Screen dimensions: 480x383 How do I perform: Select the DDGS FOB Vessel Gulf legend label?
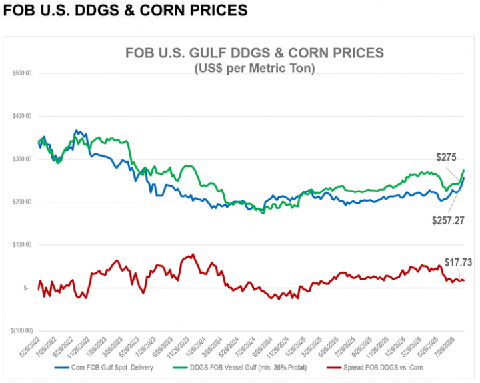tap(248, 368)
